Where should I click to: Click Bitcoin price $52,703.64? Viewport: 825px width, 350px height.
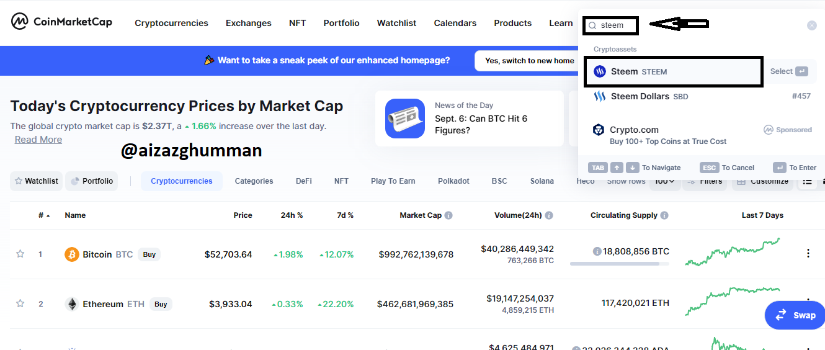[228, 254]
